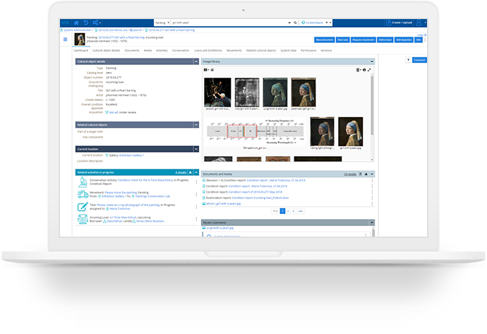The width and height of the screenshot is (487, 334).
Task: Expand the Image library to full screen
Action: click(x=369, y=70)
